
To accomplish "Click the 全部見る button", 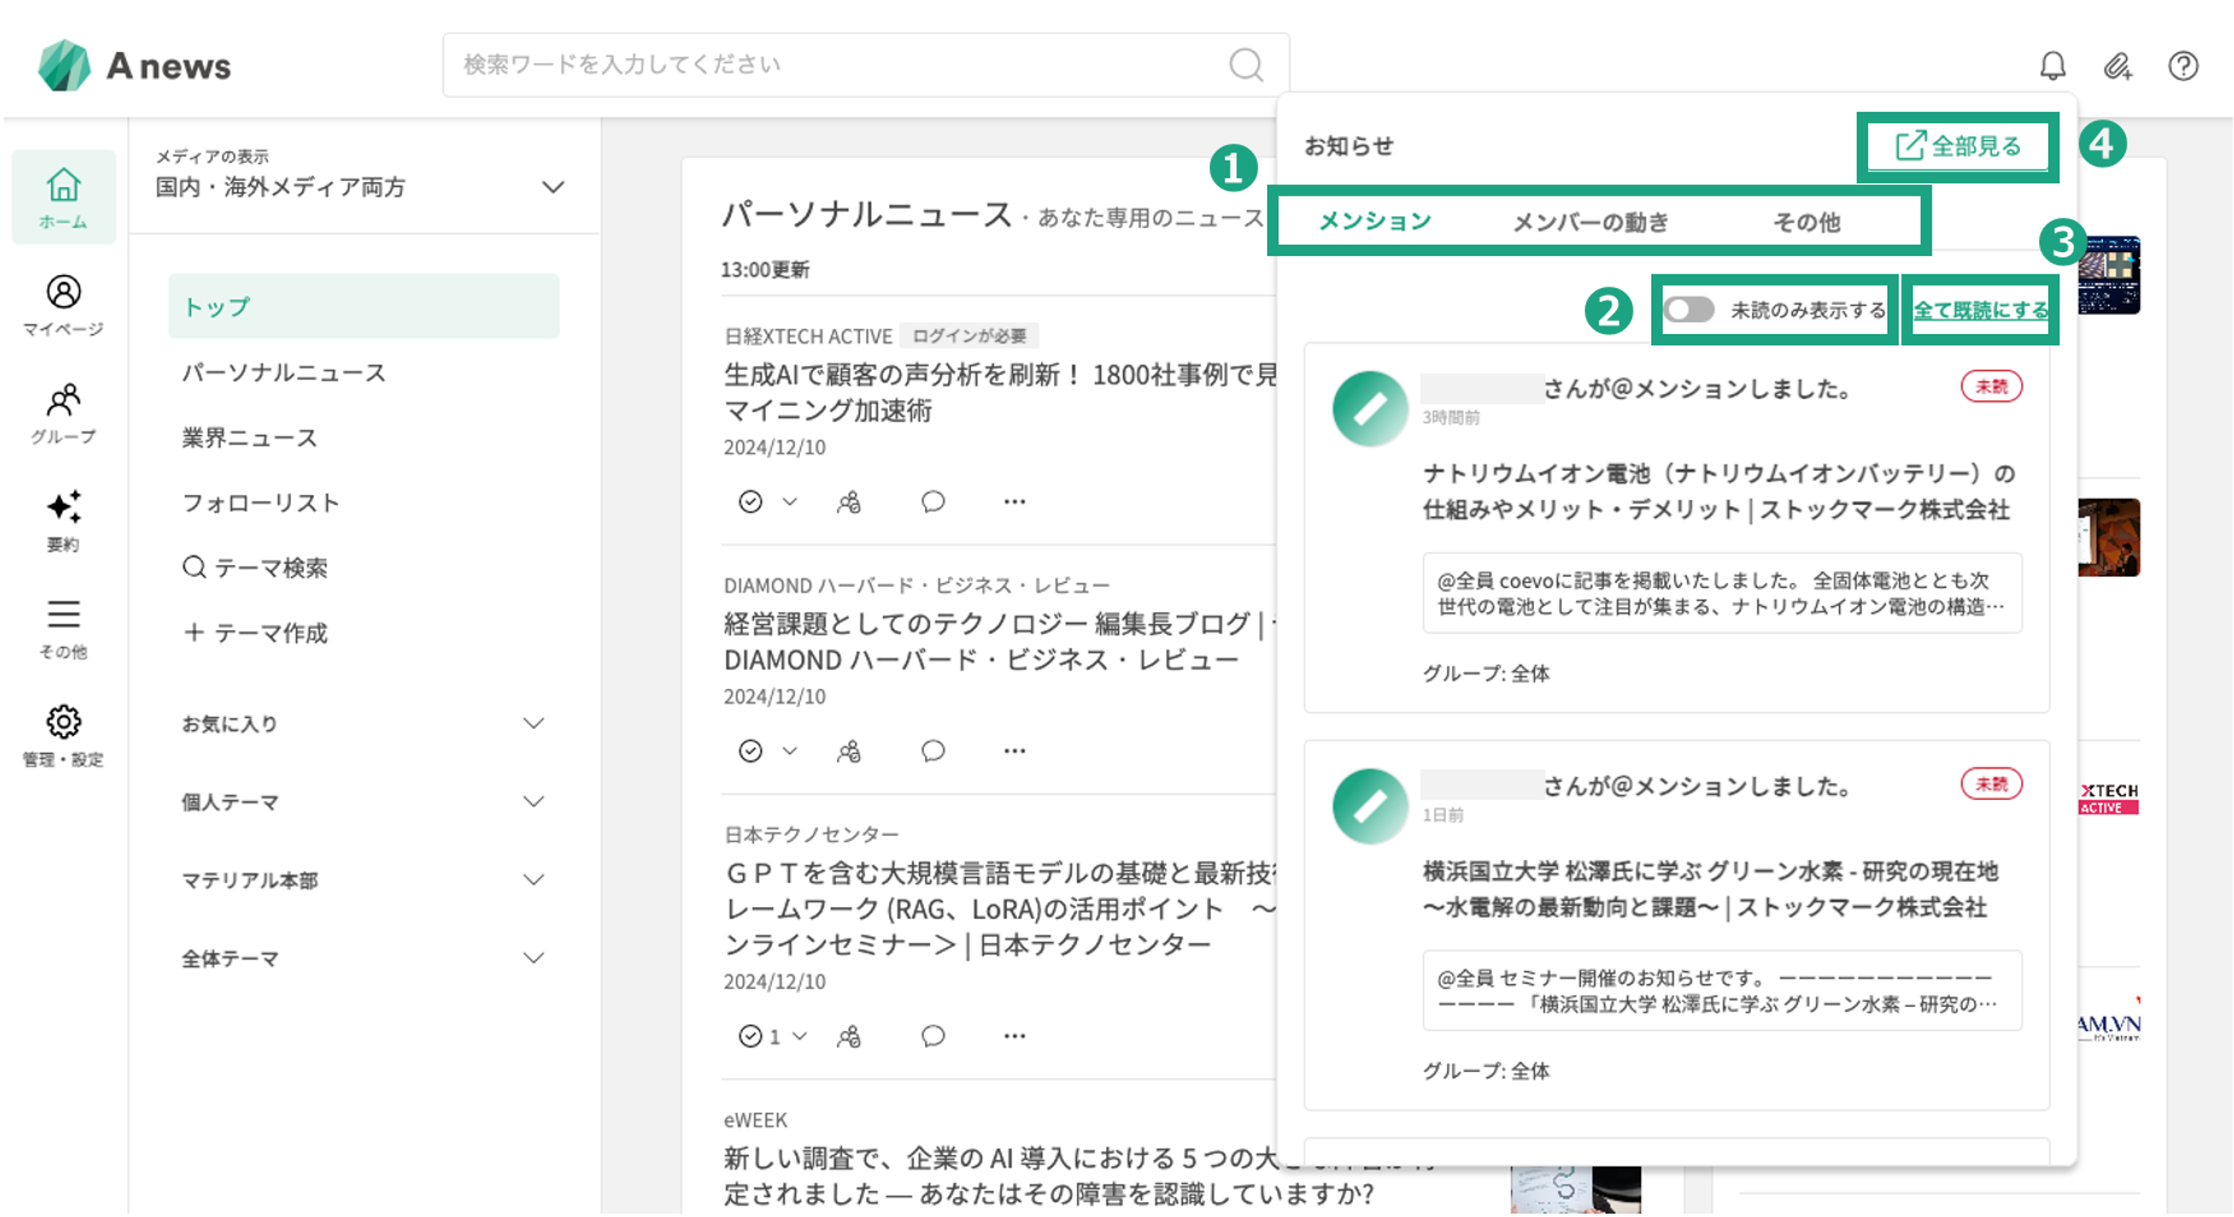I will 1957,146.
